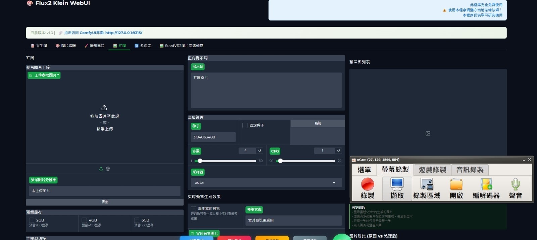Open the SeedVR2图片高清修复 tab

(182, 46)
